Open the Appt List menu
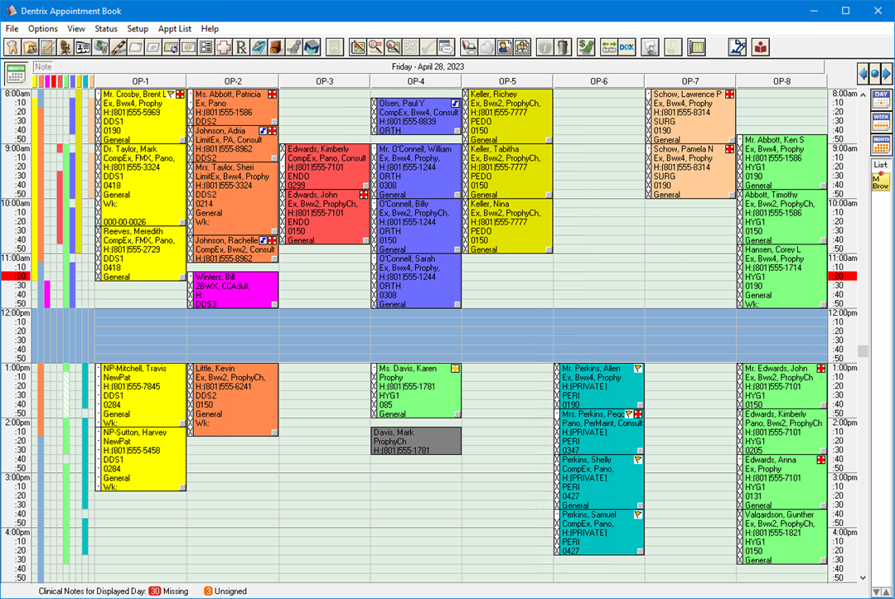Image resolution: width=895 pixels, height=599 pixels. tap(175, 28)
